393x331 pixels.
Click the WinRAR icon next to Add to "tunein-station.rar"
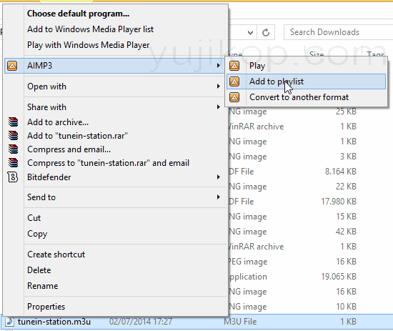13,135
